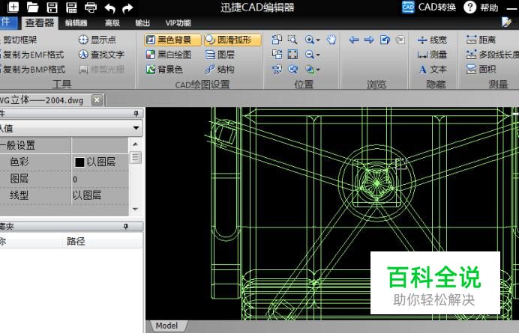This screenshot has width=519, height=333.
Task: Click the Save as PDF icon
Action: tap(71, 7)
